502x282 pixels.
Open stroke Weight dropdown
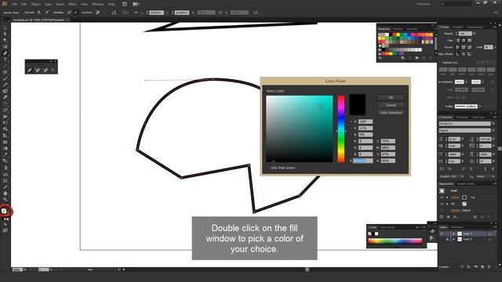coord(474,34)
